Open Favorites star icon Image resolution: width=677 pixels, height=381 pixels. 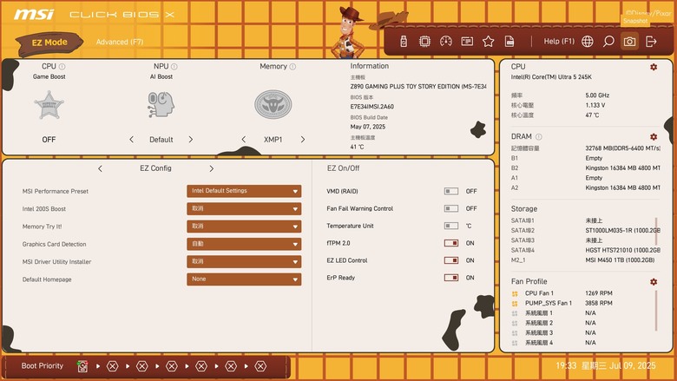click(x=489, y=42)
